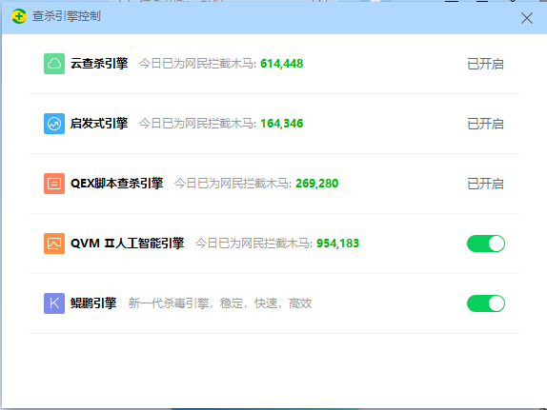Click 已开启 status for QEX脚本查杀引擎

coord(485,184)
